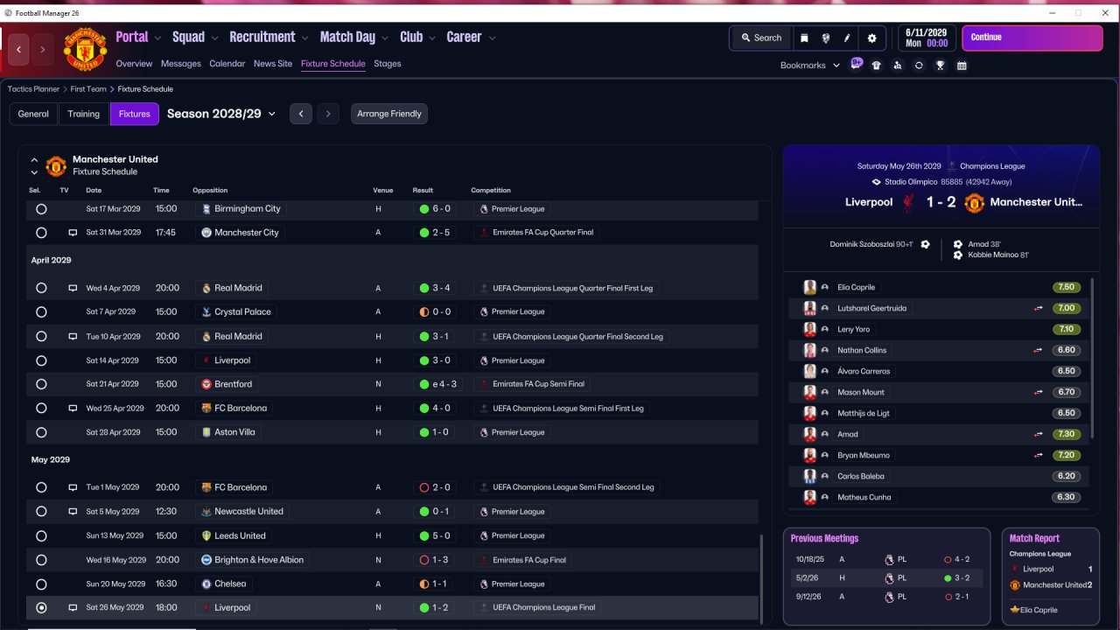
Task: Select the Brighton FA Cup Final radio button
Action: coord(41,560)
